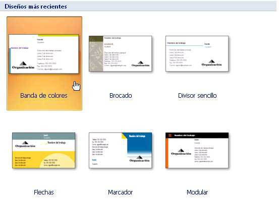The image size is (279, 199).
Task: Click the 'Banda de colores' label
Action: [44, 96]
